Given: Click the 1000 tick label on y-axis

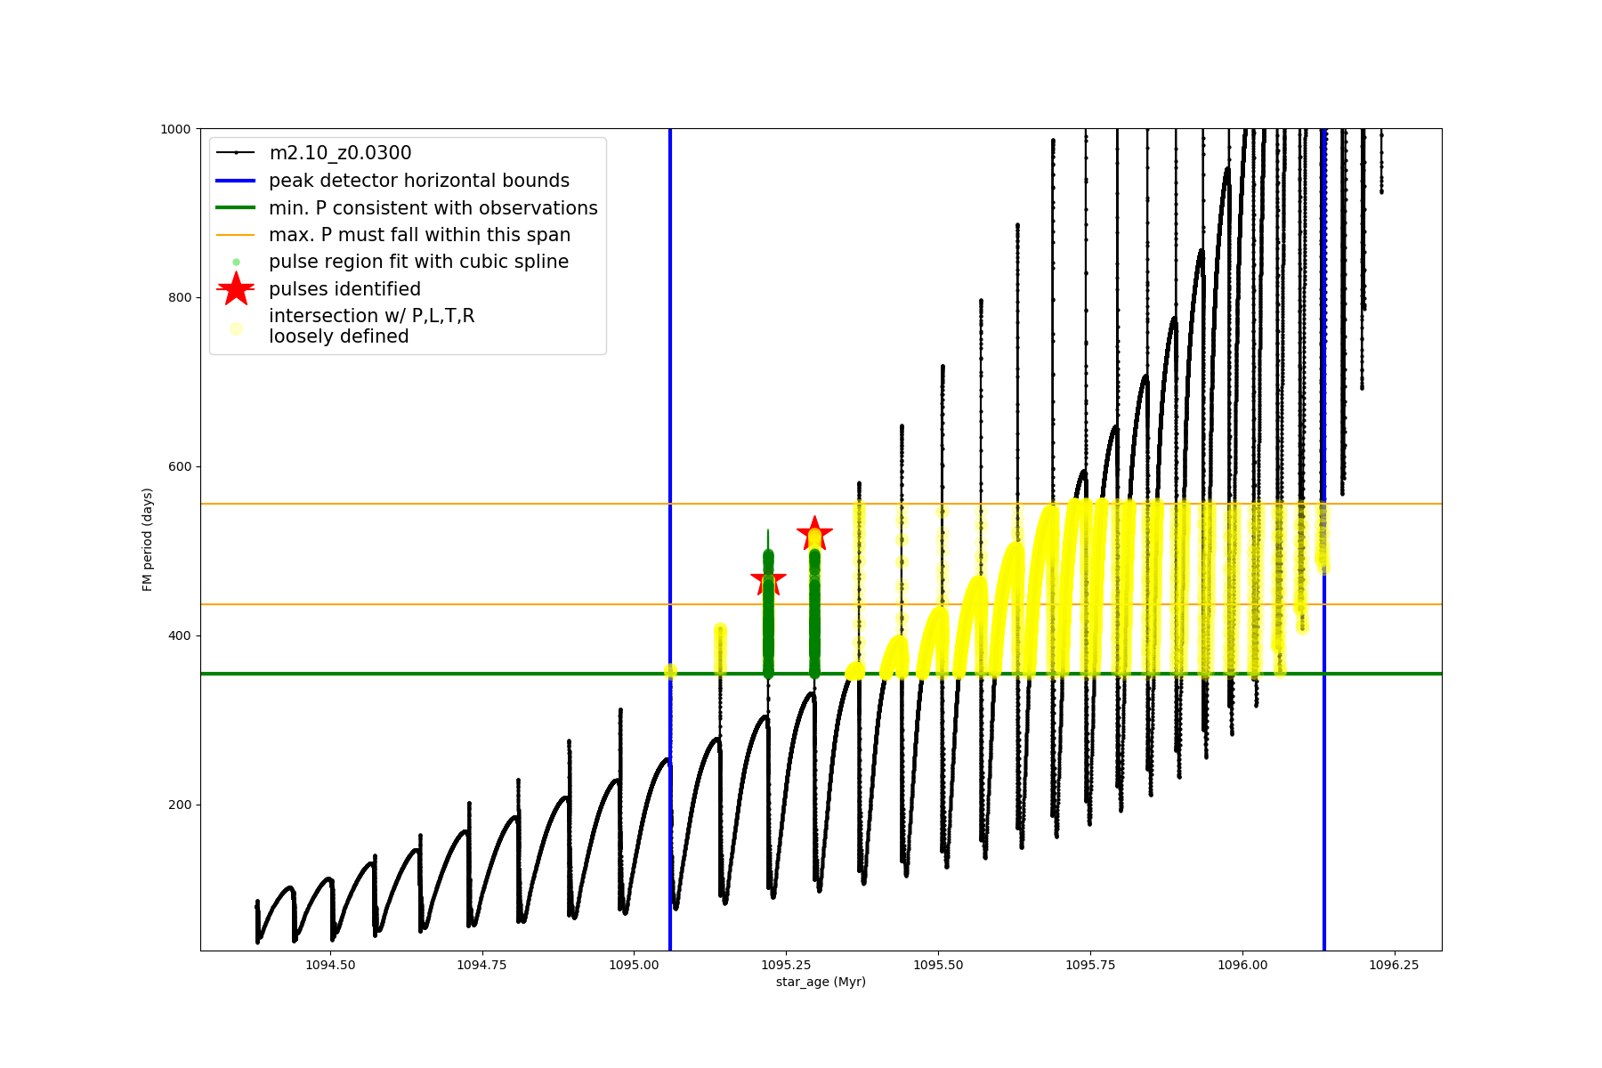Looking at the screenshot, I should pos(175,129).
